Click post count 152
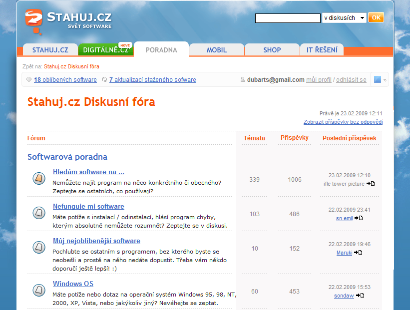This screenshot has width=410, height=310. tap(295, 249)
